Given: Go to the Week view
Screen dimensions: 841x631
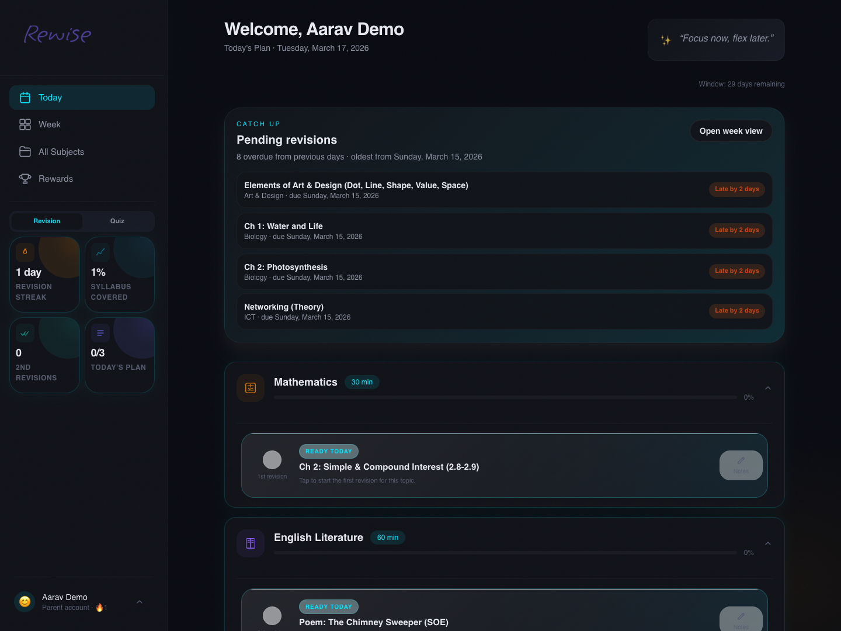Looking at the screenshot, I should 50,124.
